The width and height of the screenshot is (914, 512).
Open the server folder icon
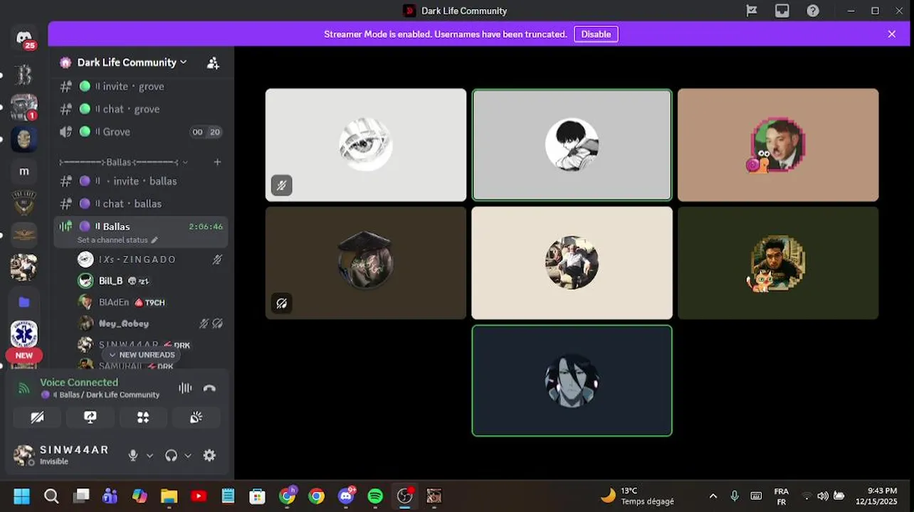tap(24, 302)
